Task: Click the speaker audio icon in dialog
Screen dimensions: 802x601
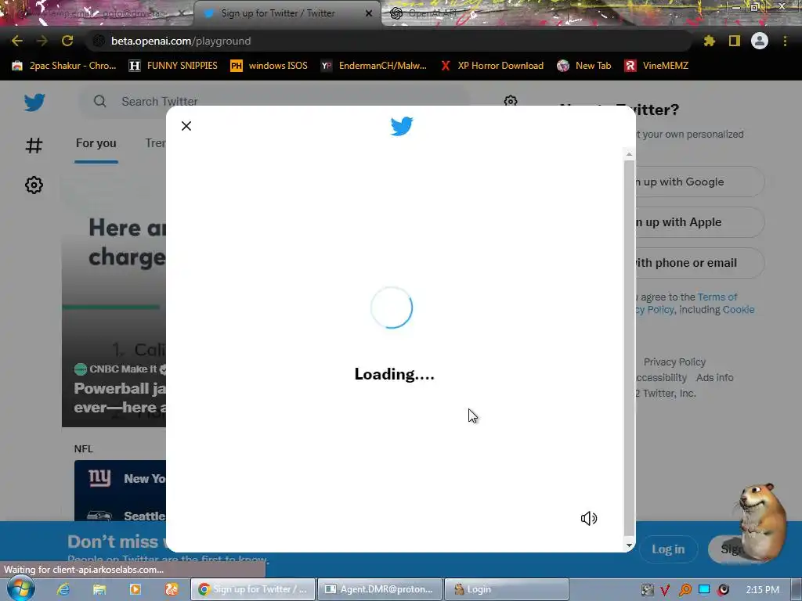Action: [x=589, y=518]
